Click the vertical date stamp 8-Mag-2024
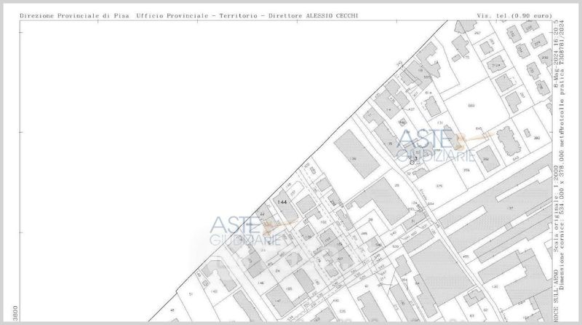The width and height of the screenshot is (582, 325). pyautogui.click(x=554, y=69)
